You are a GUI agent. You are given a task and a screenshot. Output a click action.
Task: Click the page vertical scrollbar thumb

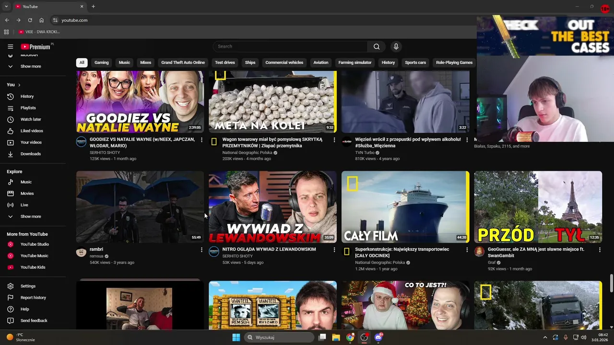611,283
